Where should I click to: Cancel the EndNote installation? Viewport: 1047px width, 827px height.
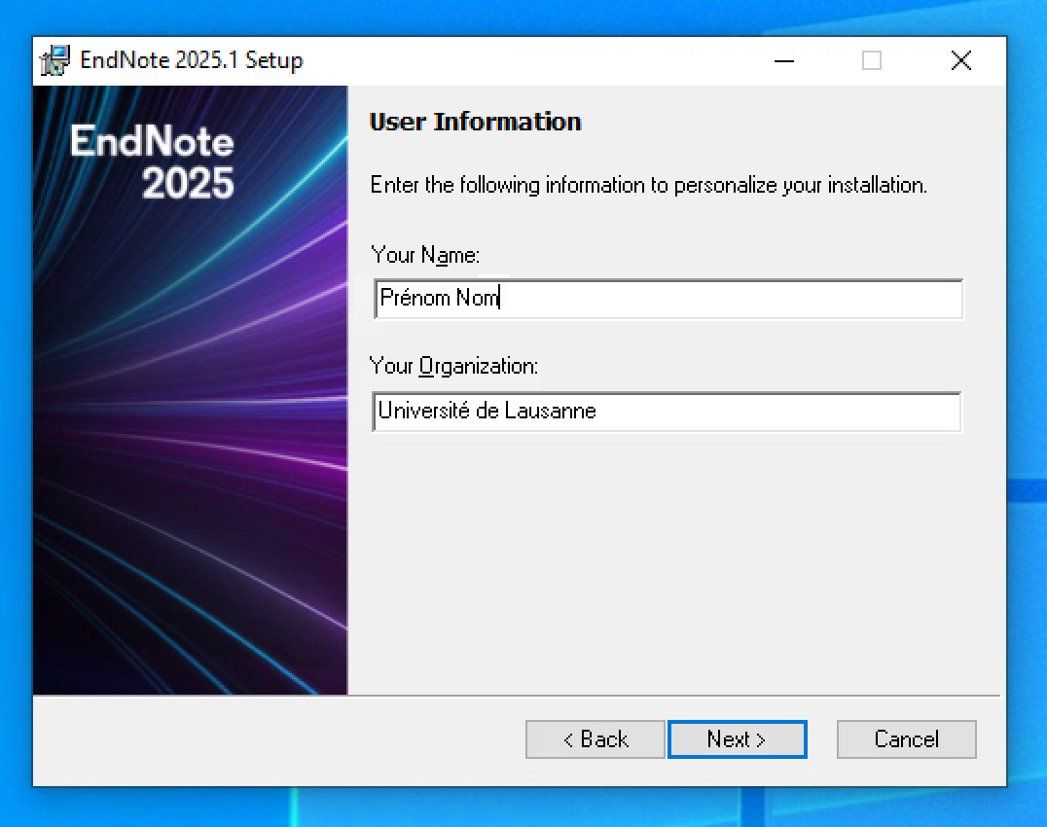[906, 739]
